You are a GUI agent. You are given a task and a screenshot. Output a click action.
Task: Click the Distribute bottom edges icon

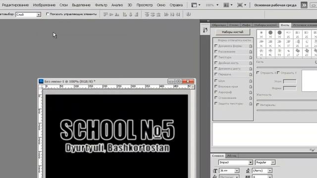pyautogui.click(x=158, y=14)
